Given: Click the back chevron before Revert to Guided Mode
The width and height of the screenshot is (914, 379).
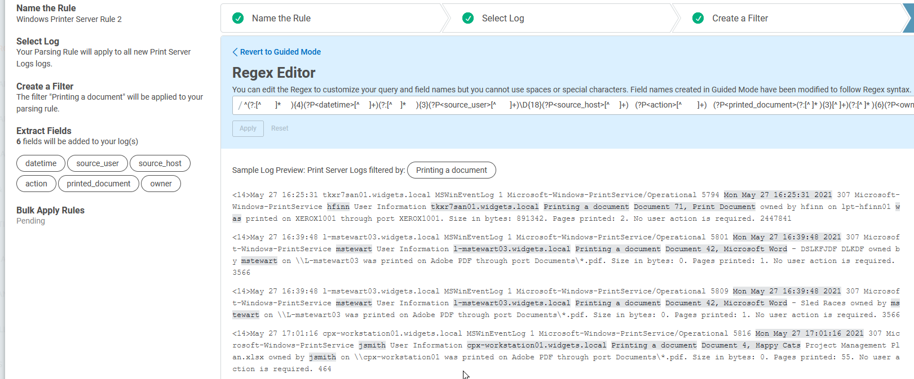Looking at the screenshot, I should click(235, 52).
